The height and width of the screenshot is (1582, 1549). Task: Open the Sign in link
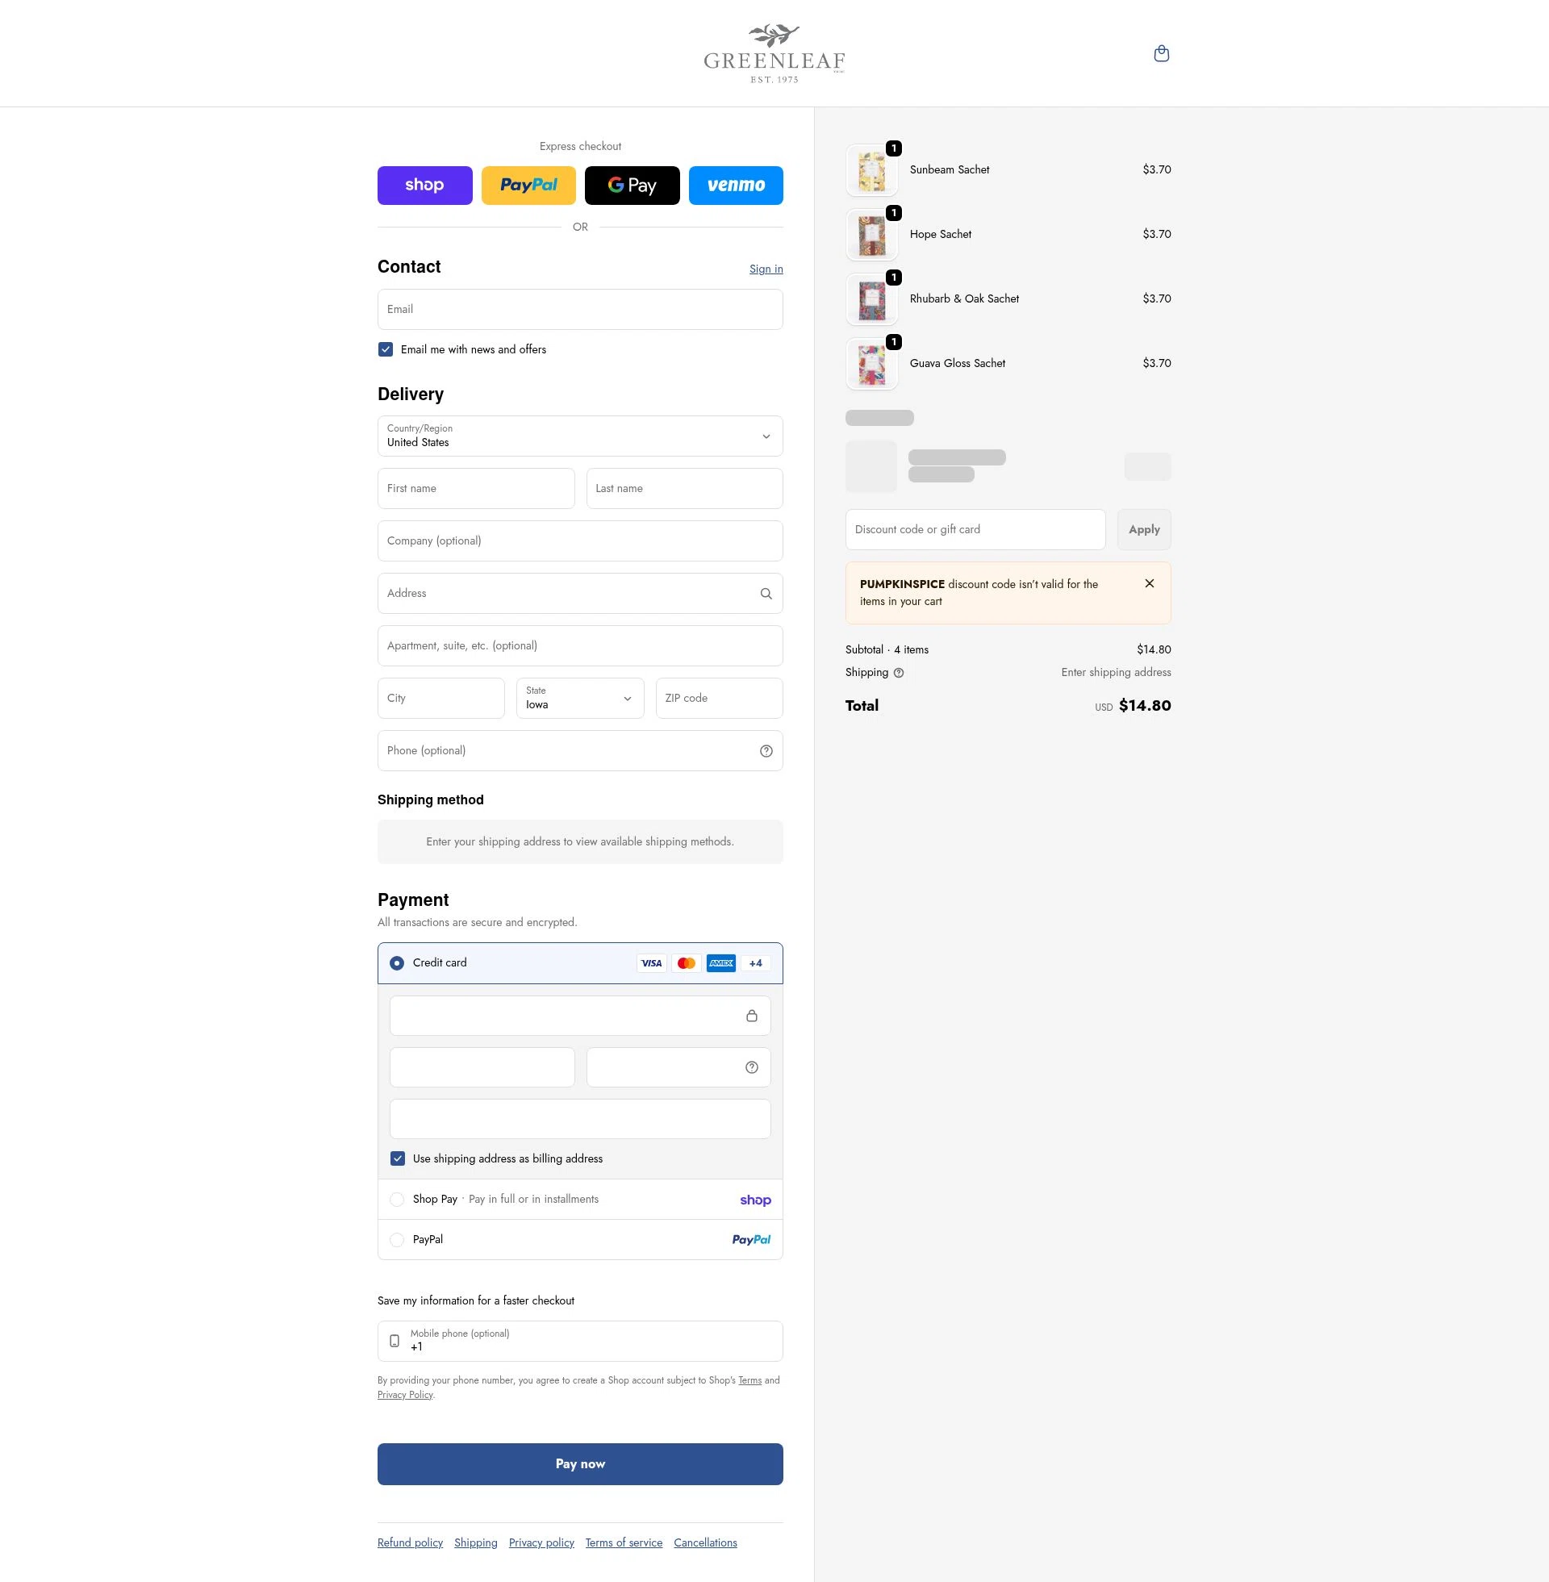click(765, 269)
